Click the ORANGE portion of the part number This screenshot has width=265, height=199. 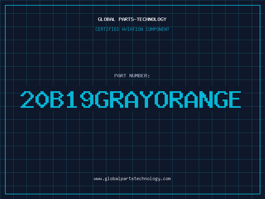tap(198, 99)
